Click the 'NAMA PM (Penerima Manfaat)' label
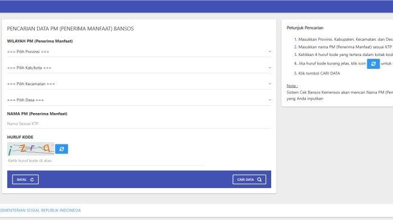Viewport: 393px width, 220px height. (37, 114)
